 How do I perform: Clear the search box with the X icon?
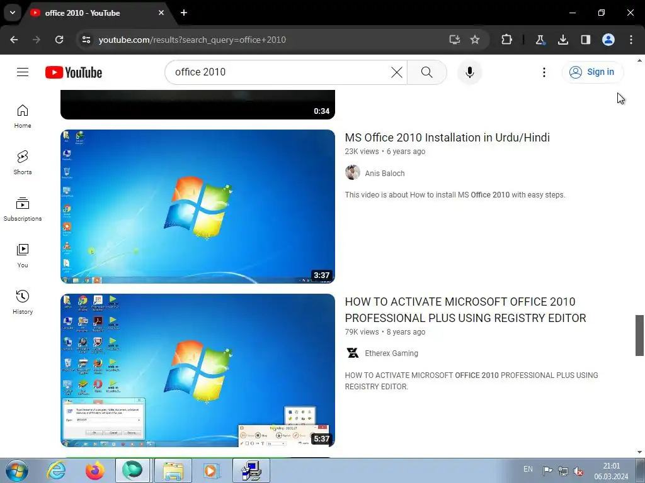tap(397, 72)
